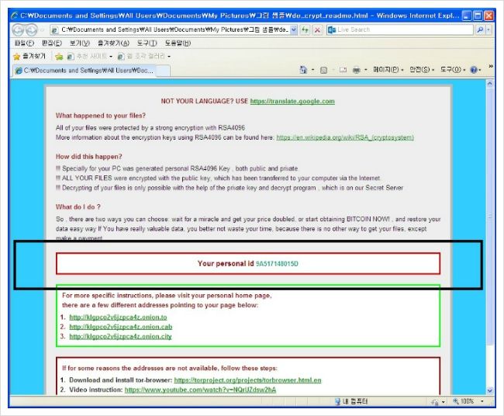
Task: Click the Refresh page icon
Action: pyautogui.click(x=305, y=30)
